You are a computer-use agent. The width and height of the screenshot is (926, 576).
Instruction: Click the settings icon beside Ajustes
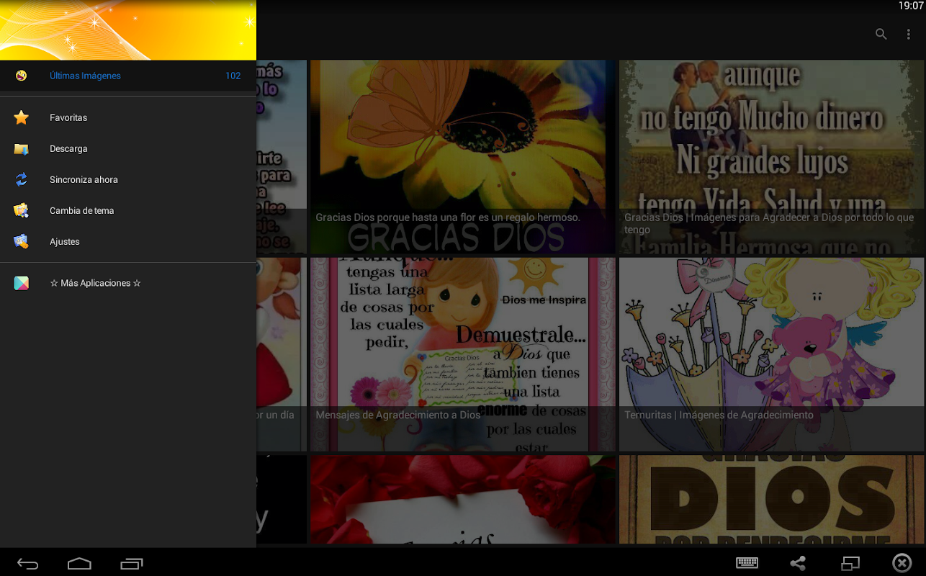(x=22, y=242)
